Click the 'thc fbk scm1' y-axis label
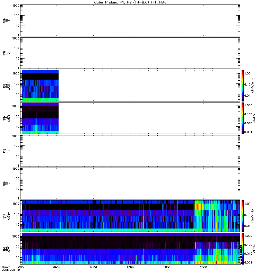The width and height of the screenshot is (260, 277). click(x=6, y=249)
